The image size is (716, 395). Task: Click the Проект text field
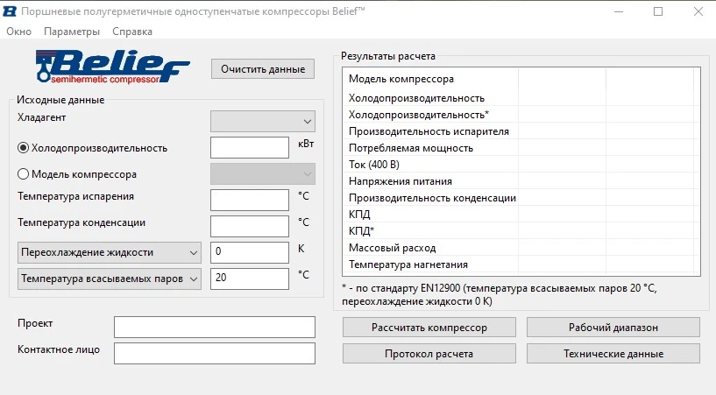pyautogui.click(x=215, y=327)
